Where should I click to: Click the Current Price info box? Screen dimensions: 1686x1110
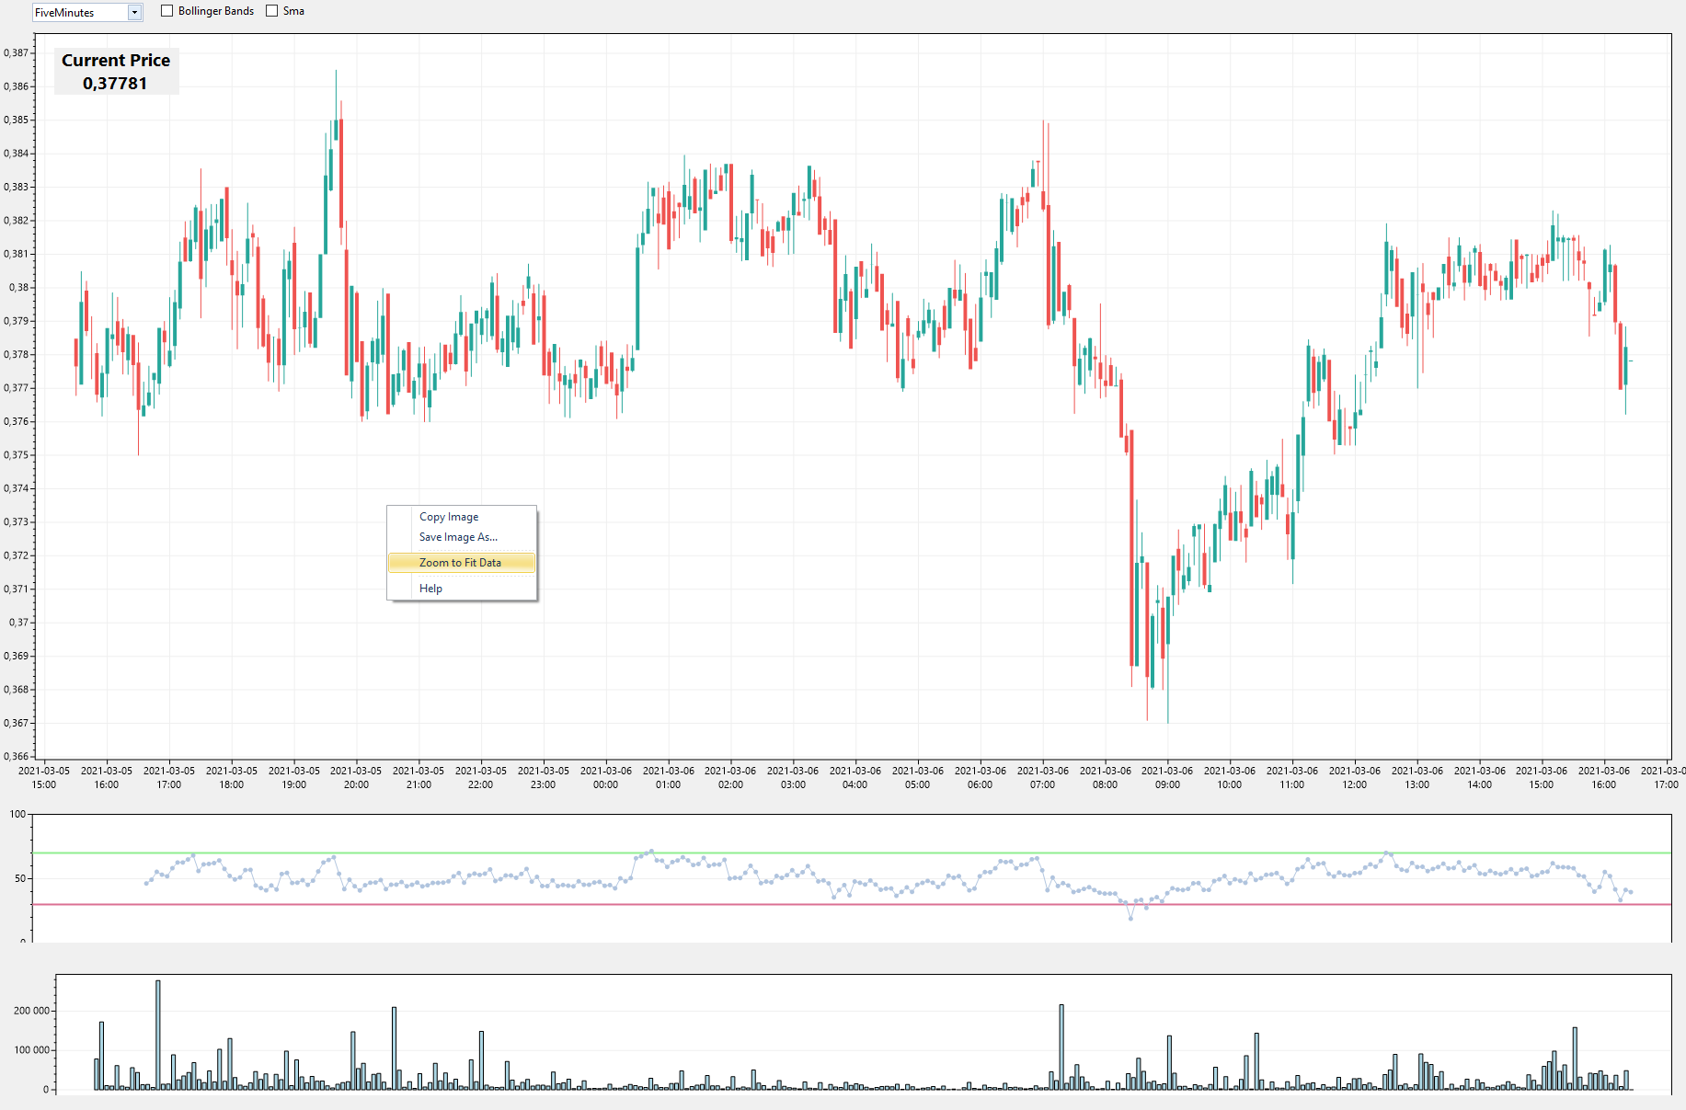[x=116, y=70]
